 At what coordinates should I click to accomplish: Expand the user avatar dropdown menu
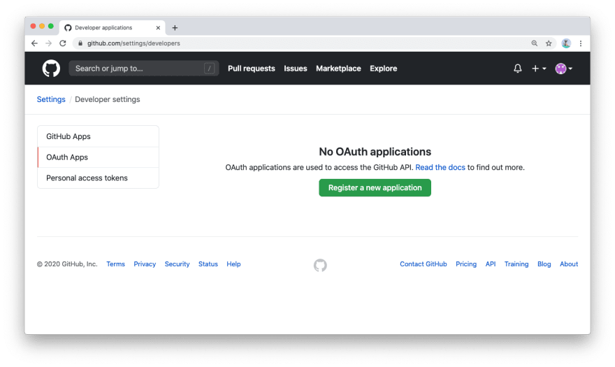point(563,69)
